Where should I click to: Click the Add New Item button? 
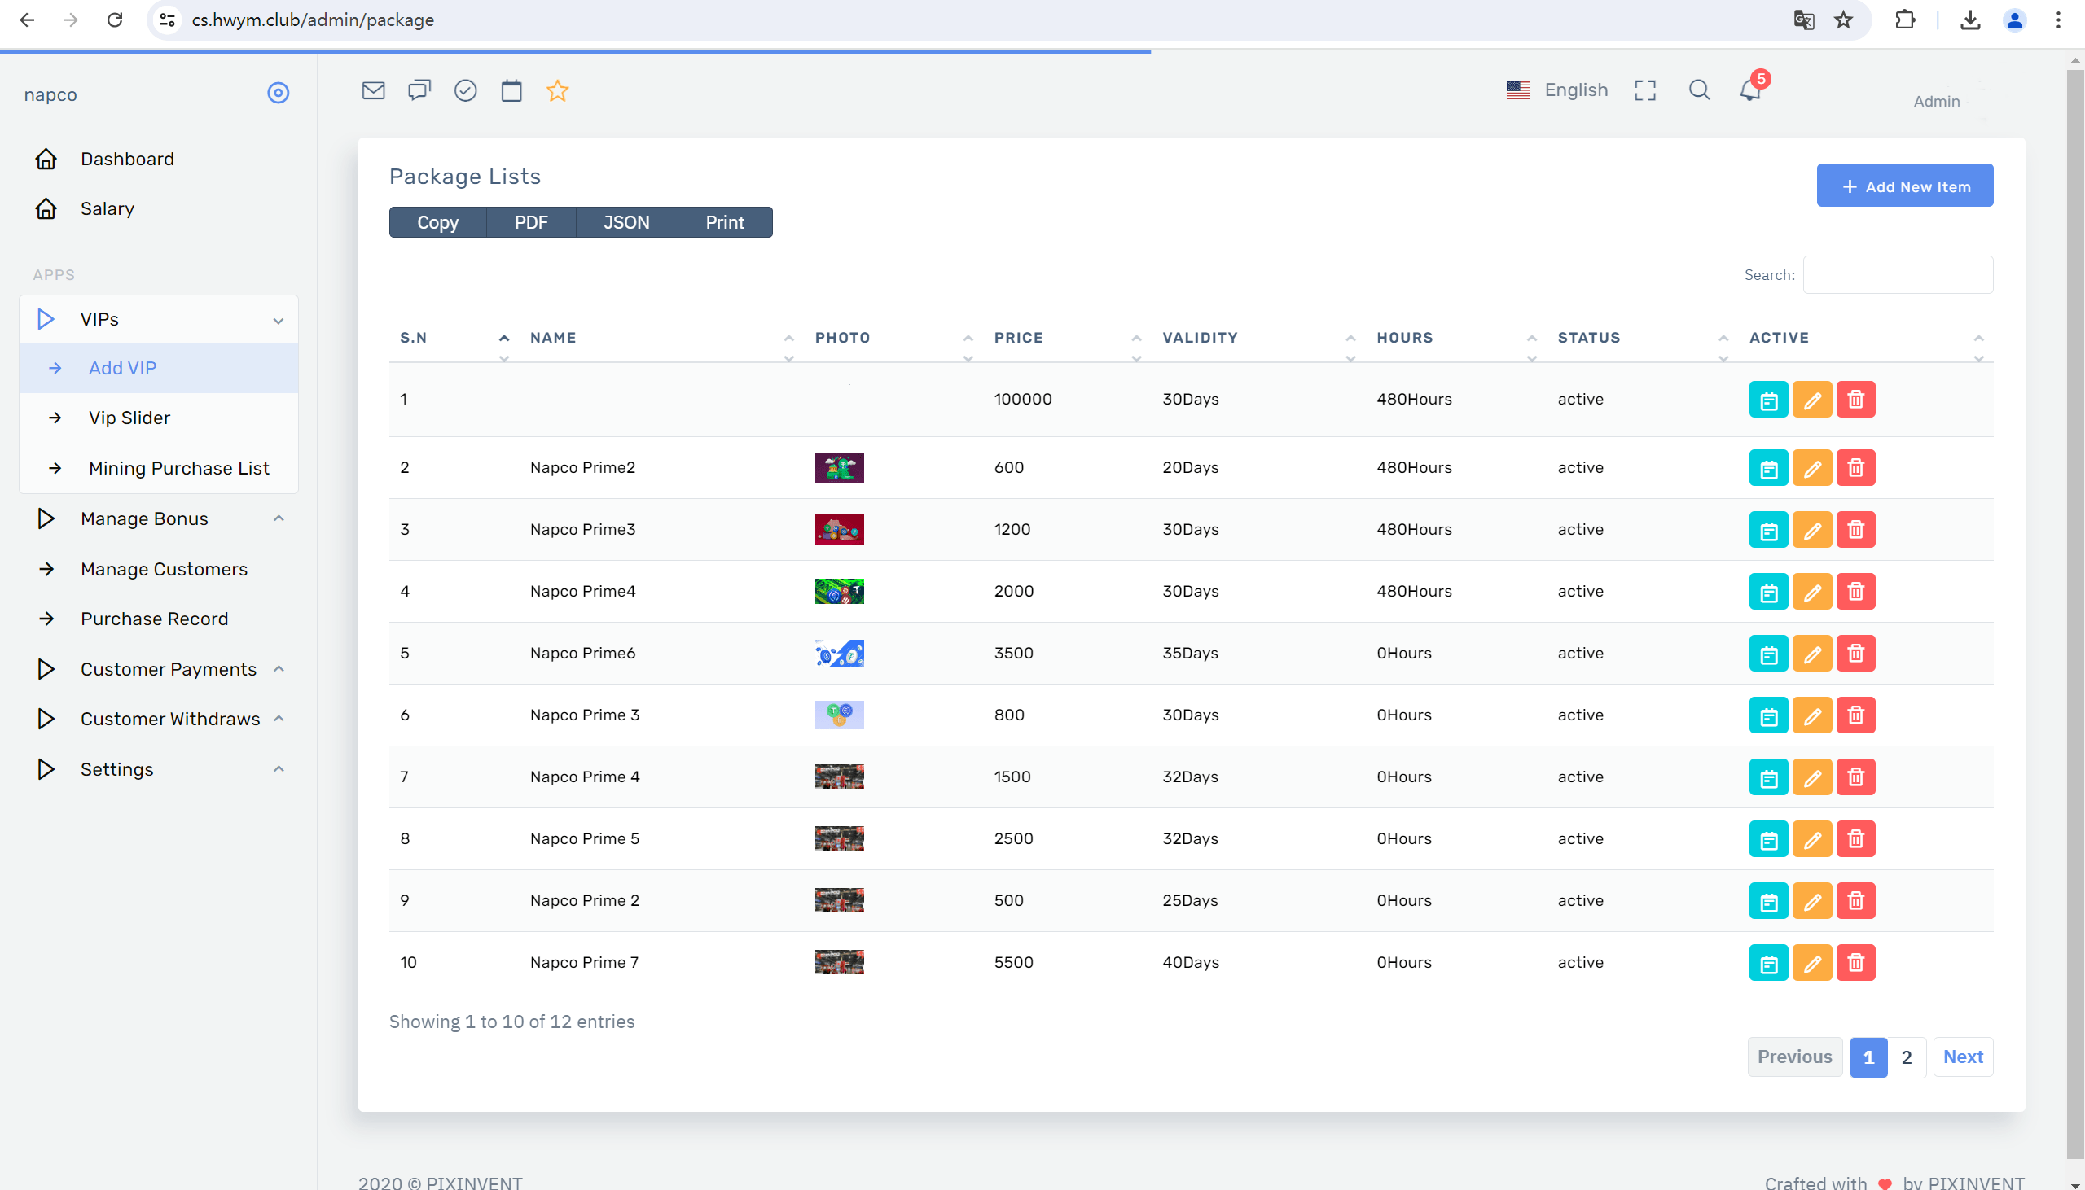coord(1904,186)
